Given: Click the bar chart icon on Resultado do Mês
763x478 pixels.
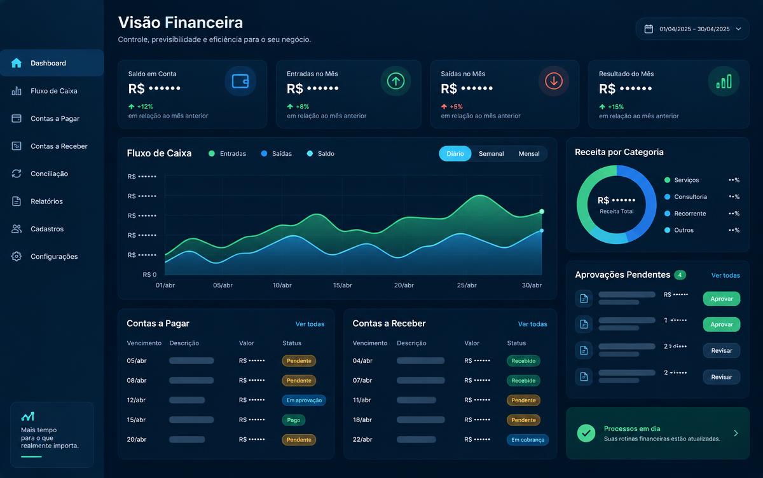Looking at the screenshot, I should pos(724,81).
